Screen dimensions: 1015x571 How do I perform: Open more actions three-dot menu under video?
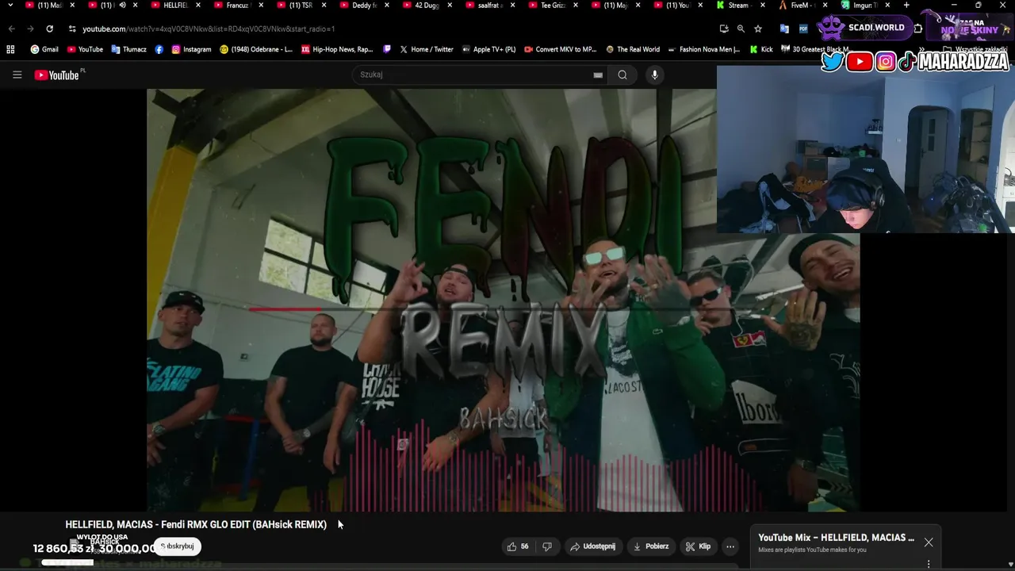pyautogui.click(x=730, y=546)
